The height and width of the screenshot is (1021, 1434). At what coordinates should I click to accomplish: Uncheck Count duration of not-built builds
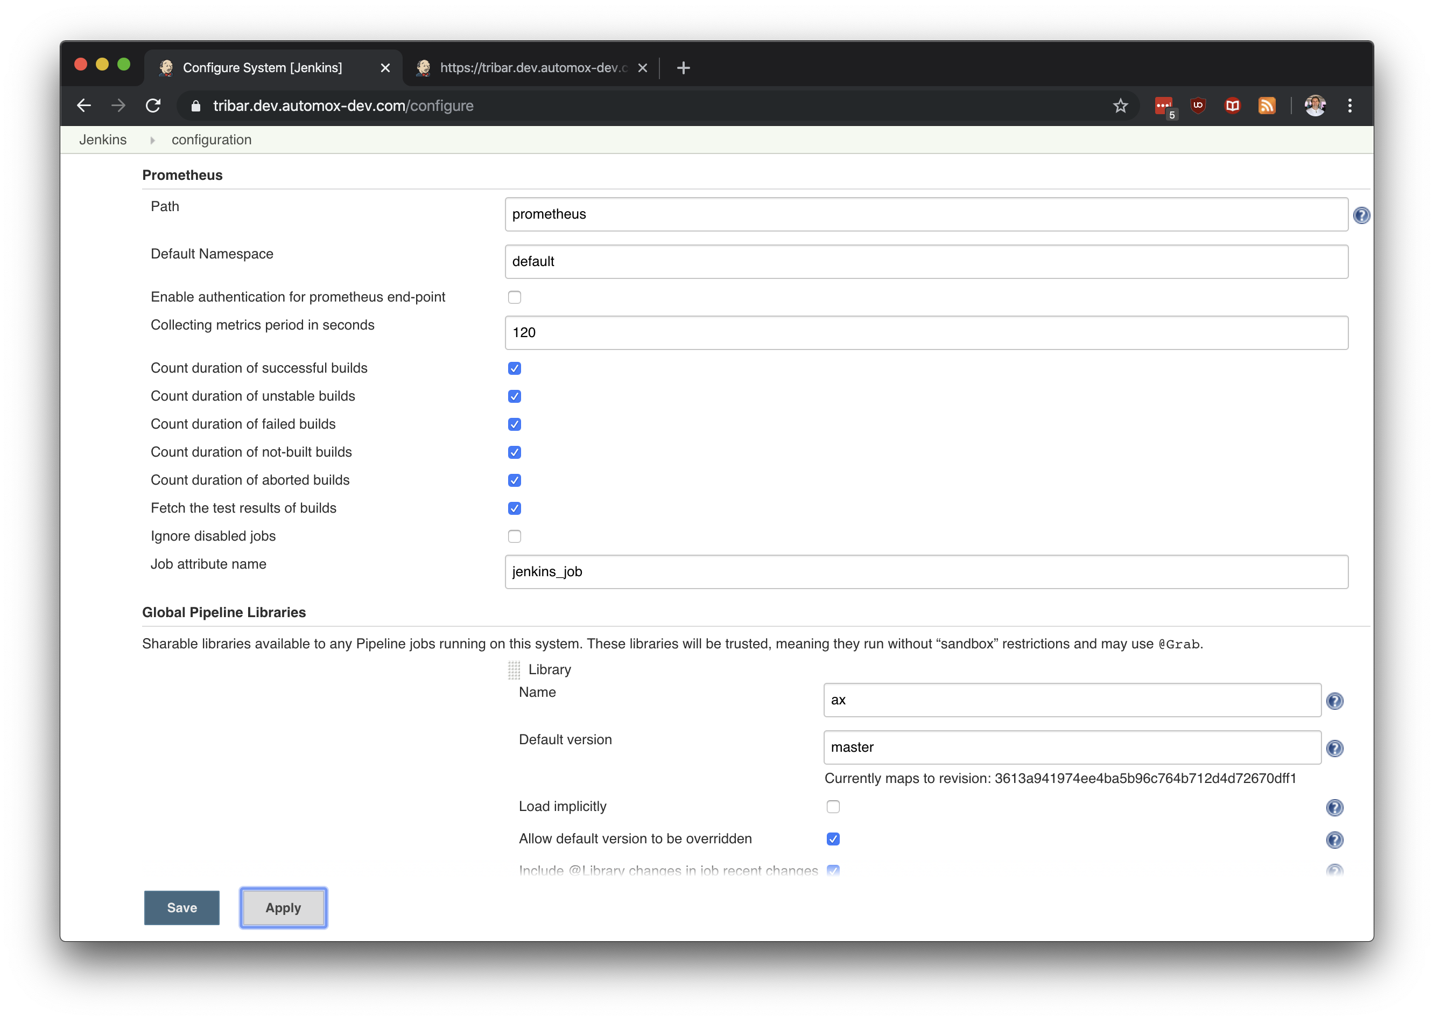(515, 453)
